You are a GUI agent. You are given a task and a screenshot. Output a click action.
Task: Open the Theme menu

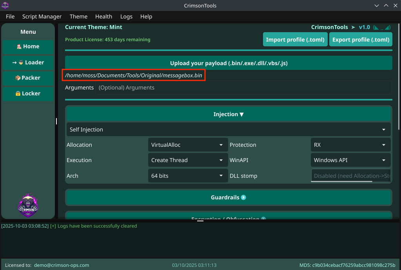coord(78,16)
